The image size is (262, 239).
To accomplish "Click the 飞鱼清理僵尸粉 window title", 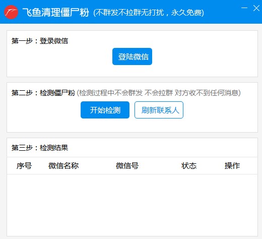I will coord(55,12).
